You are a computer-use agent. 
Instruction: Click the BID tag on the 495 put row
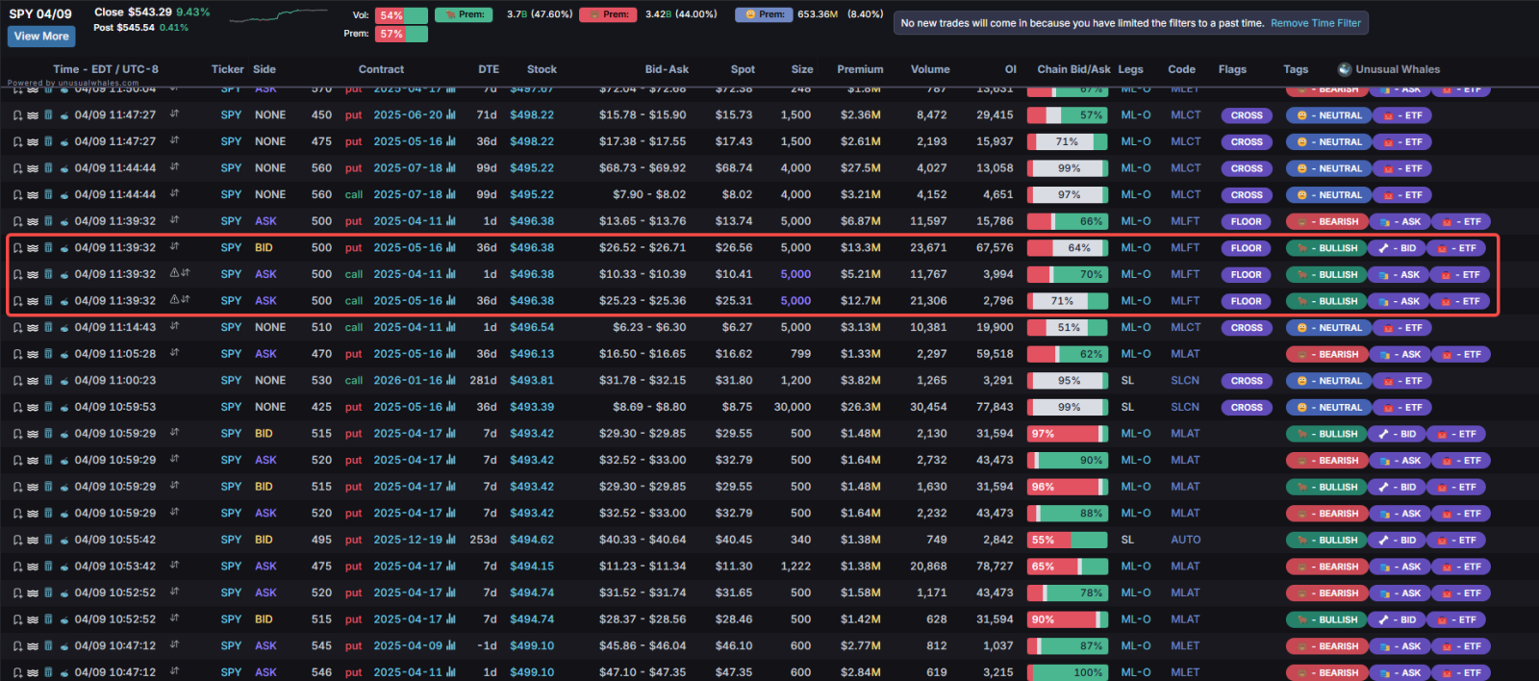pos(1397,541)
